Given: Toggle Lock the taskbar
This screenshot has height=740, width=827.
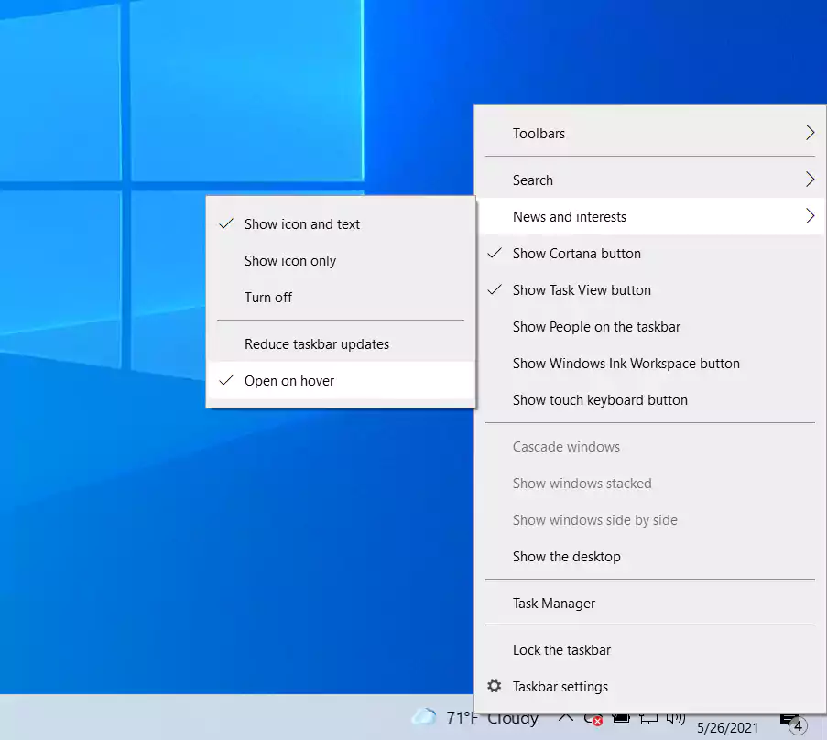Looking at the screenshot, I should [650, 650].
